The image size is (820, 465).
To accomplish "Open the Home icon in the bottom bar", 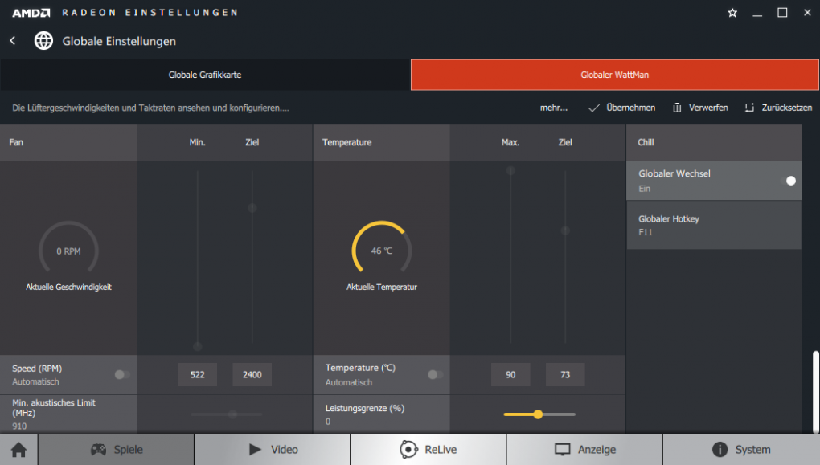I will pos(18,449).
